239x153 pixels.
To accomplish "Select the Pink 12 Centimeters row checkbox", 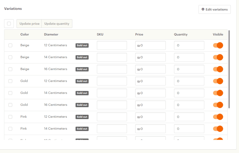I will pyautogui.click(x=10, y=117).
